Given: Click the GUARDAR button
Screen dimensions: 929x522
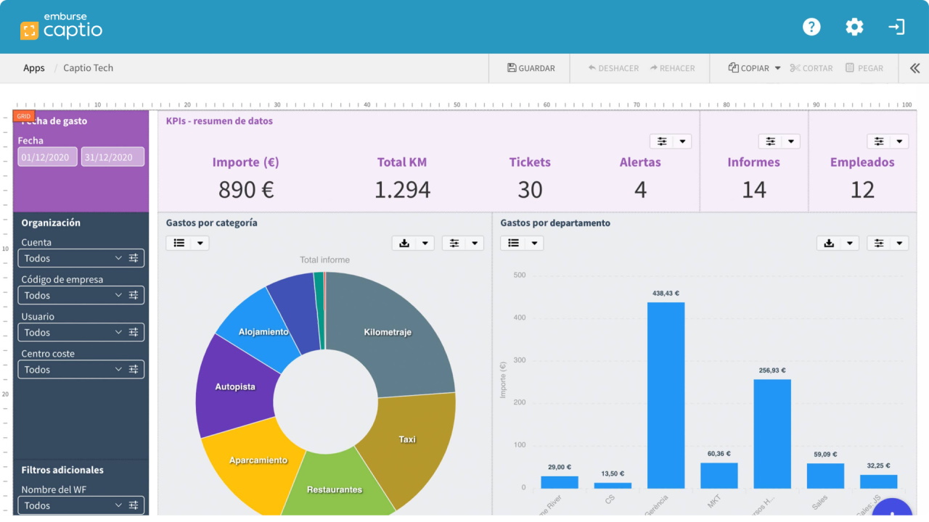Looking at the screenshot, I should point(531,68).
